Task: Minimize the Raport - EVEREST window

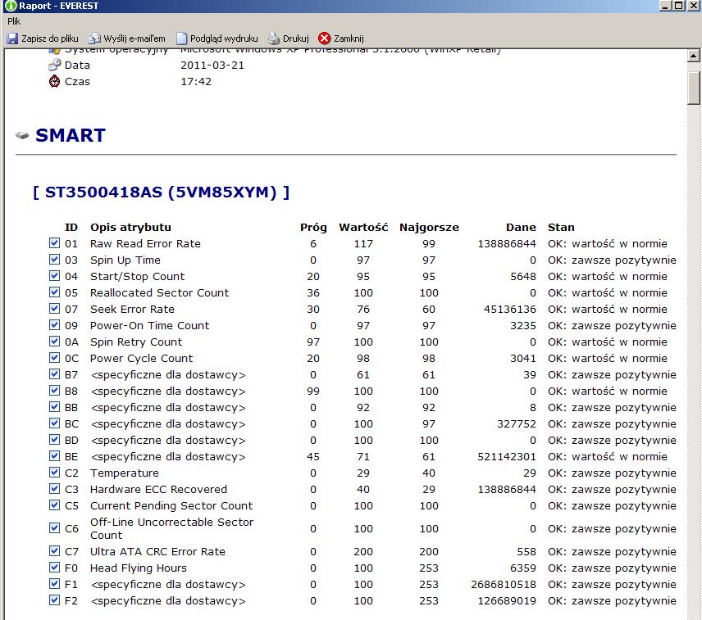Action: 666,6
